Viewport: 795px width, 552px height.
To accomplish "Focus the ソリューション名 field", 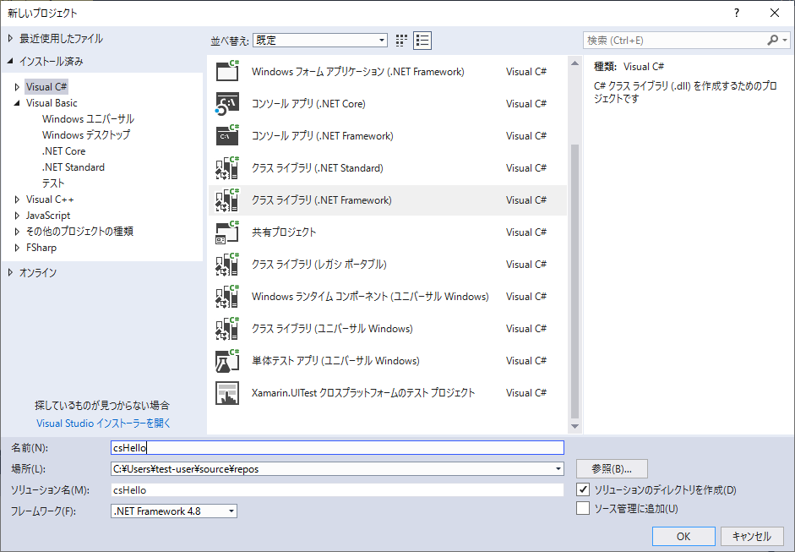I will (x=337, y=490).
